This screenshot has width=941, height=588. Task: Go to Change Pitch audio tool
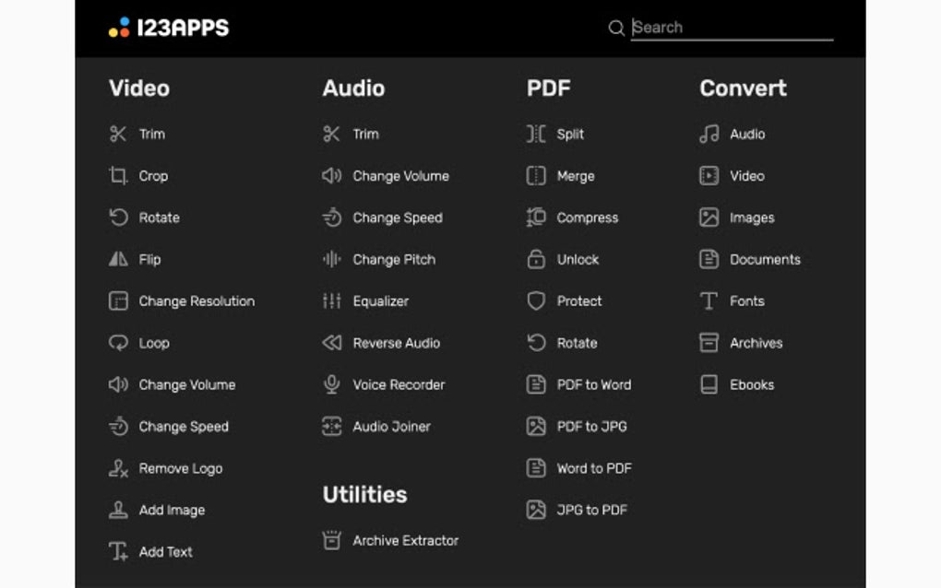394,260
